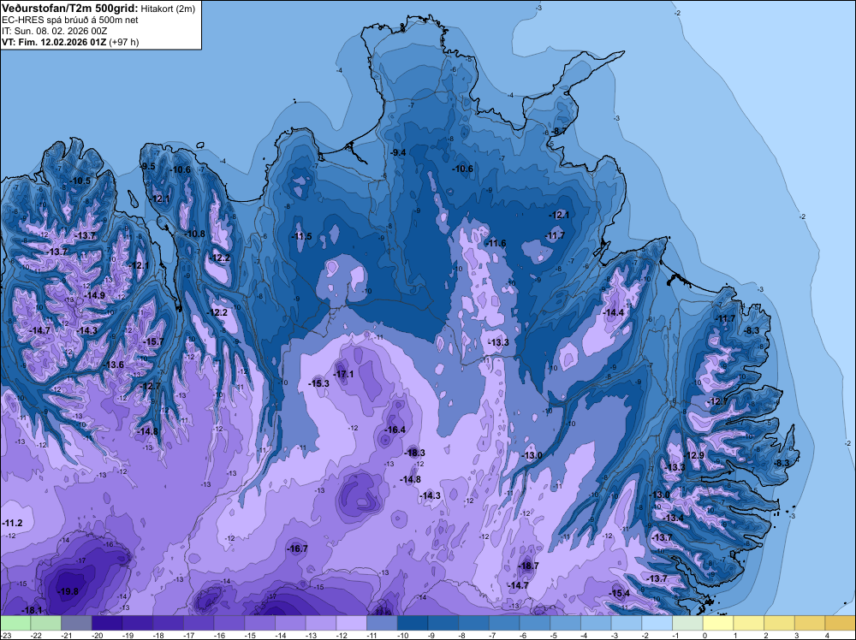The width and height of the screenshot is (856, 640).
Task: Click the legend swatch labeled -4
Action: tap(596, 623)
